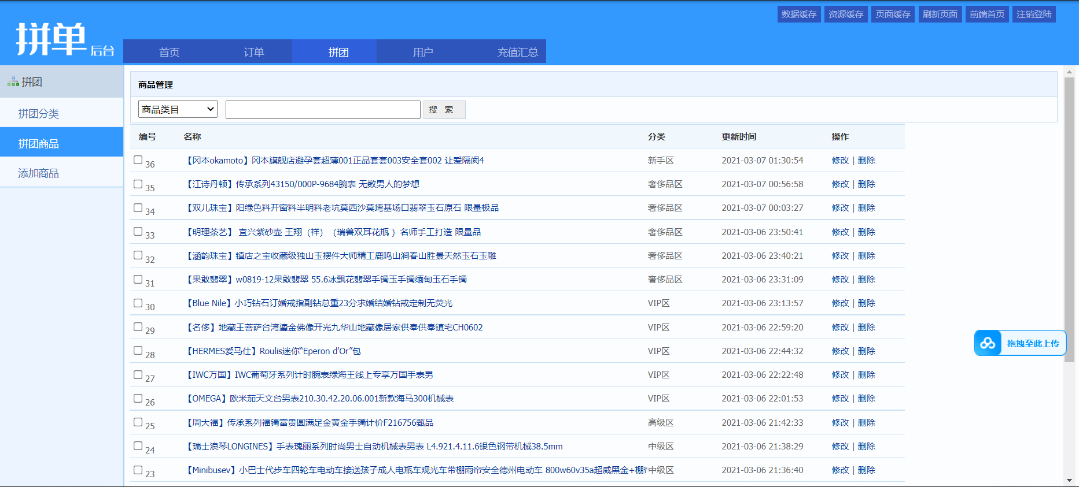
Task: Click the 分类 column header
Action: click(x=656, y=136)
